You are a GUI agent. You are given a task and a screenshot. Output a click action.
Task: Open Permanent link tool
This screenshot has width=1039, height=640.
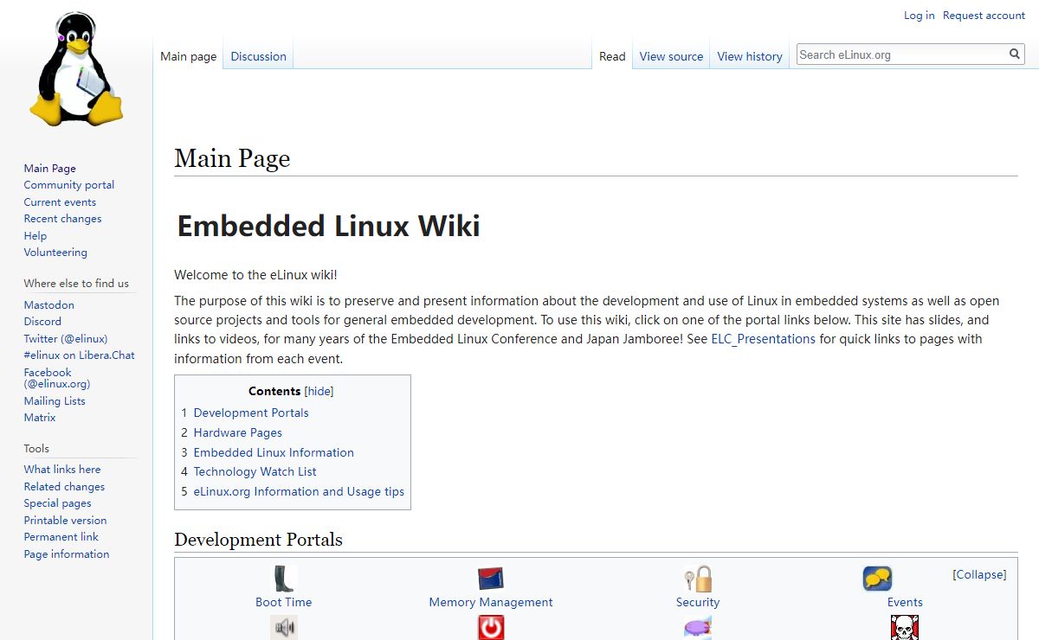tap(61, 537)
